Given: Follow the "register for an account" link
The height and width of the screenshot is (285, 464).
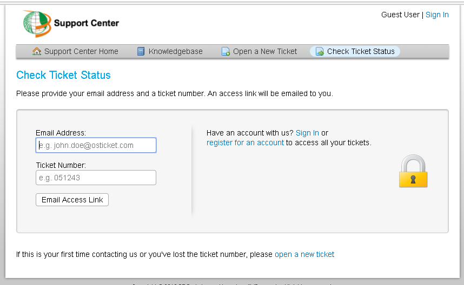Looking at the screenshot, I should pos(245,143).
